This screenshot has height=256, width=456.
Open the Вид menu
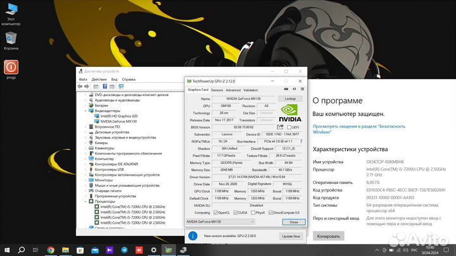114,79
